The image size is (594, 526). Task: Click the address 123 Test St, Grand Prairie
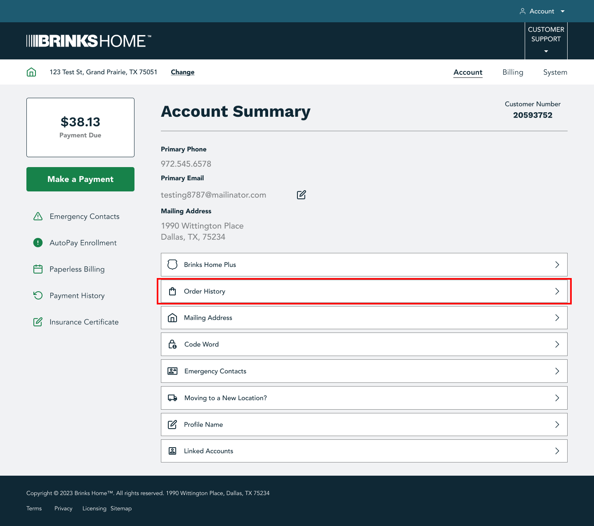[x=104, y=72]
